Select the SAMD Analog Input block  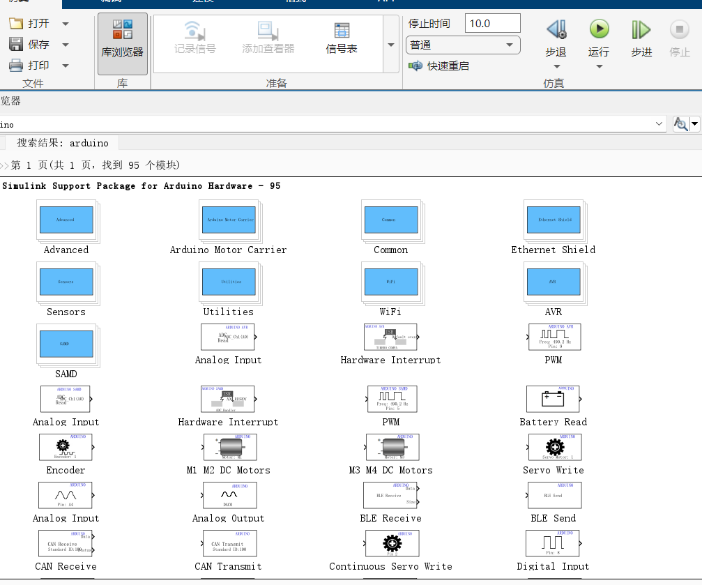(x=66, y=399)
